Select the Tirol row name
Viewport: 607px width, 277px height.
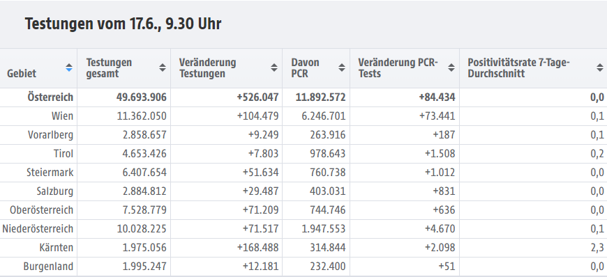pyautogui.click(x=63, y=154)
